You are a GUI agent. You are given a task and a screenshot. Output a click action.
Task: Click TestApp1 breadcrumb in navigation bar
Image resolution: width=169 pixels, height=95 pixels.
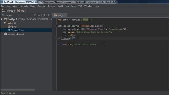8,11
